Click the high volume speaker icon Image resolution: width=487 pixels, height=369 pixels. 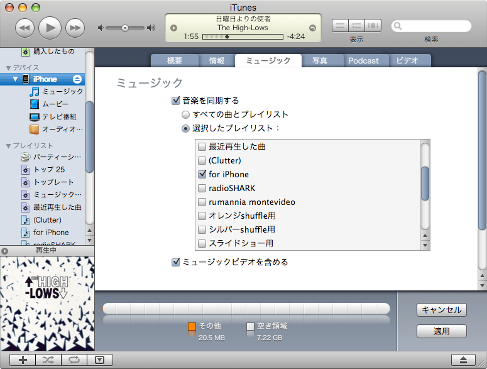(151, 28)
